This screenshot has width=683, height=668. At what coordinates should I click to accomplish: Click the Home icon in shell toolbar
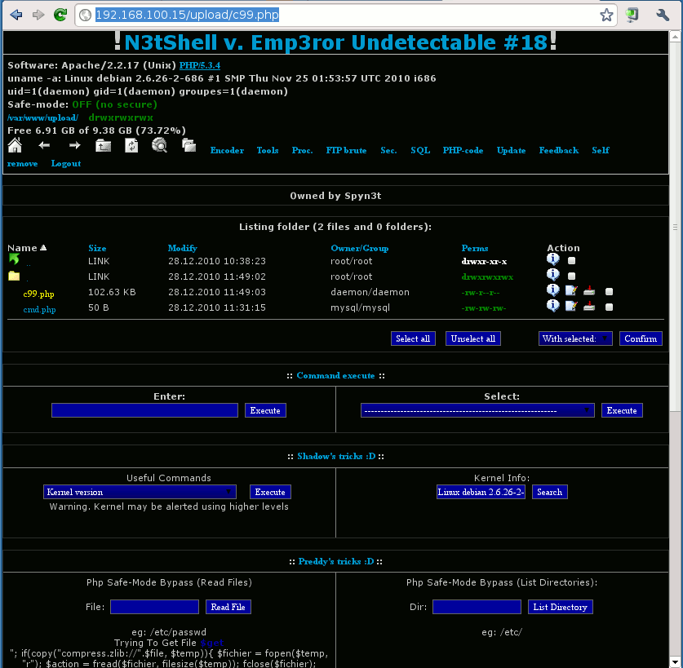15,146
